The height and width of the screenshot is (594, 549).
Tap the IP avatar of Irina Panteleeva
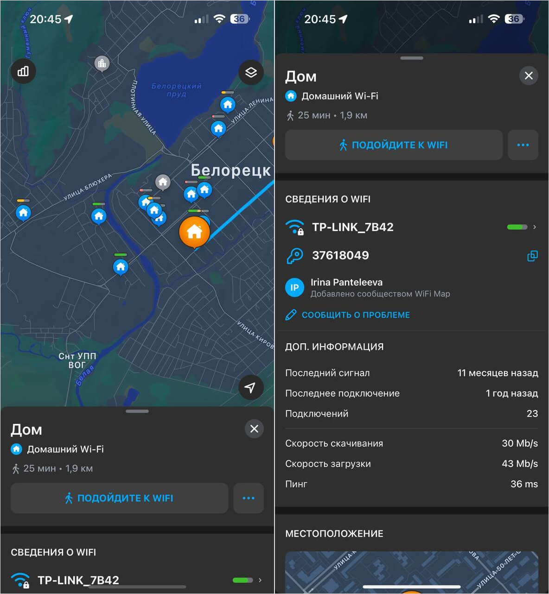pyautogui.click(x=294, y=287)
